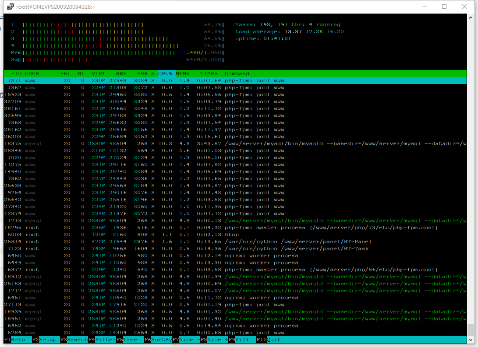
Task: Select mysqld thread row PID 18951
Action: pos(235,319)
